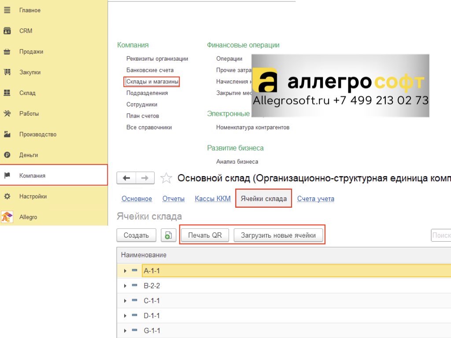Open the Производство section
Image resolution: width=451 pixels, height=338 pixels.
(x=54, y=134)
